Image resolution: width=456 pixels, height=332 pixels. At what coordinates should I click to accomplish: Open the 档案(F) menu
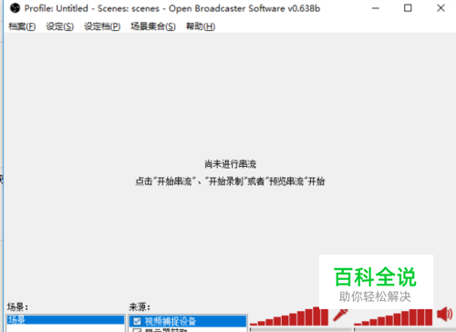point(22,26)
